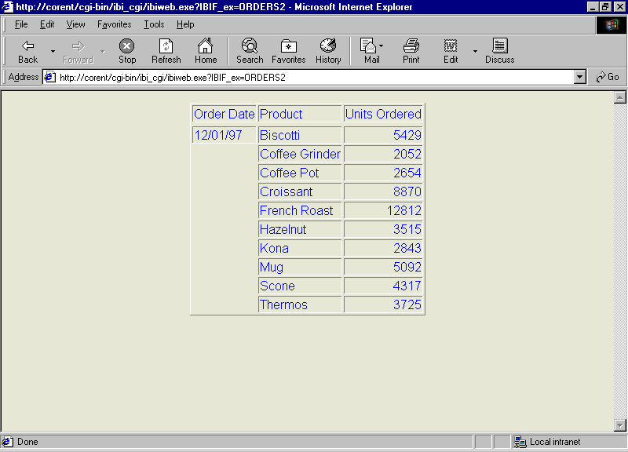The image size is (628, 452).
Task: Go to the Home page icon
Action: (206, 46)
